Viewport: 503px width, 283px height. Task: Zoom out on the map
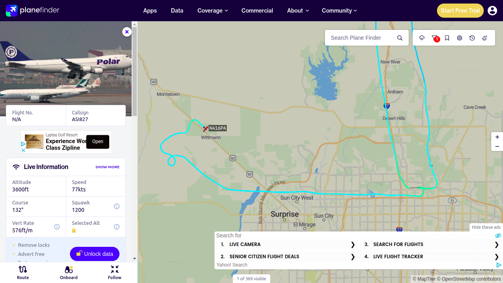pyautogui.click(x=497, y=147)
